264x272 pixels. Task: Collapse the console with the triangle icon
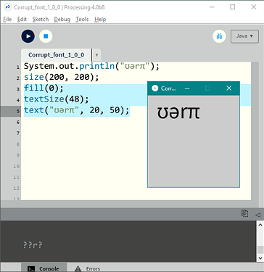(x=257, y=215)
